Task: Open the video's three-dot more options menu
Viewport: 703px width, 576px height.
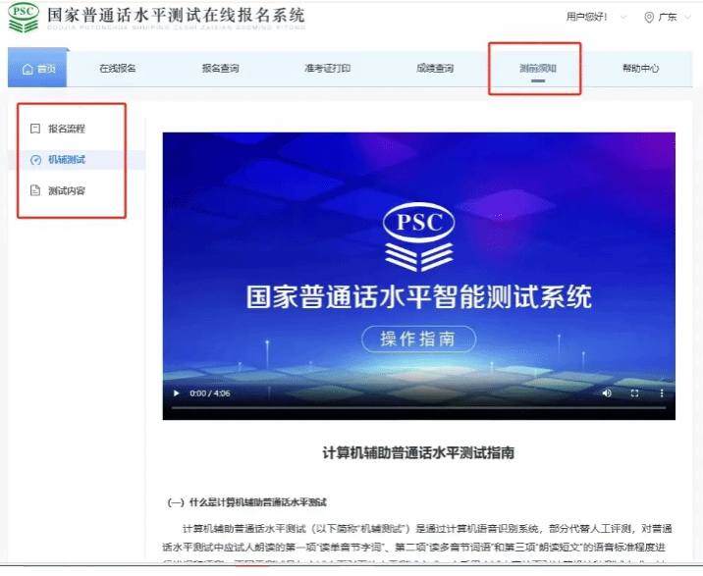Action: pyautogui.click(x=661, y=393)
